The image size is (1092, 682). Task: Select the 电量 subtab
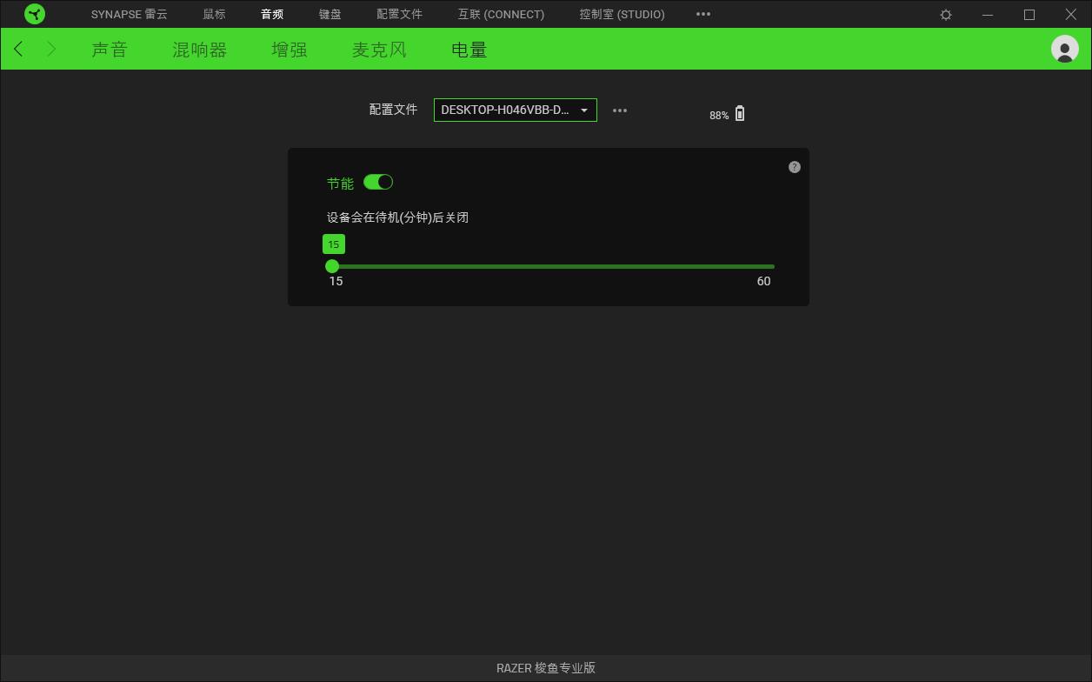[469, 50]
